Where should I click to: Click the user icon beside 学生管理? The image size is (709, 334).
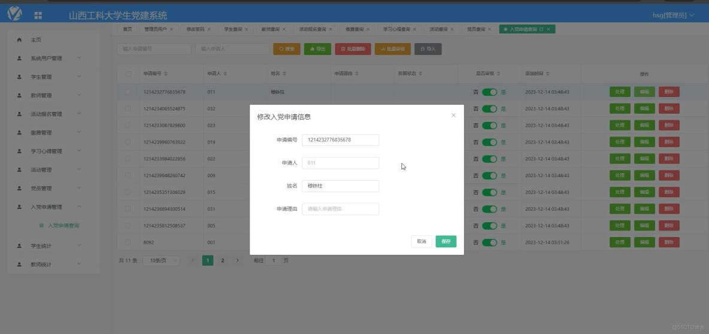[19, 77]
